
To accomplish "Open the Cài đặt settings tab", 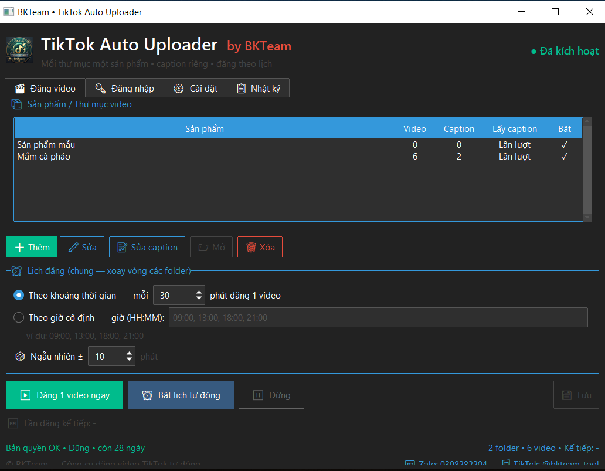I will (196, 89).
